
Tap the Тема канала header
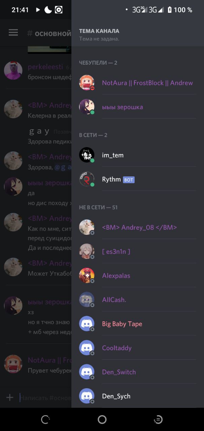99,31
